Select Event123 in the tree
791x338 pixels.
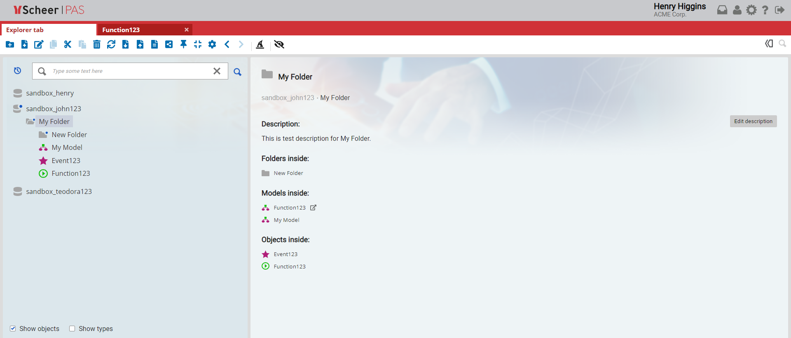[x=66, y=161]
